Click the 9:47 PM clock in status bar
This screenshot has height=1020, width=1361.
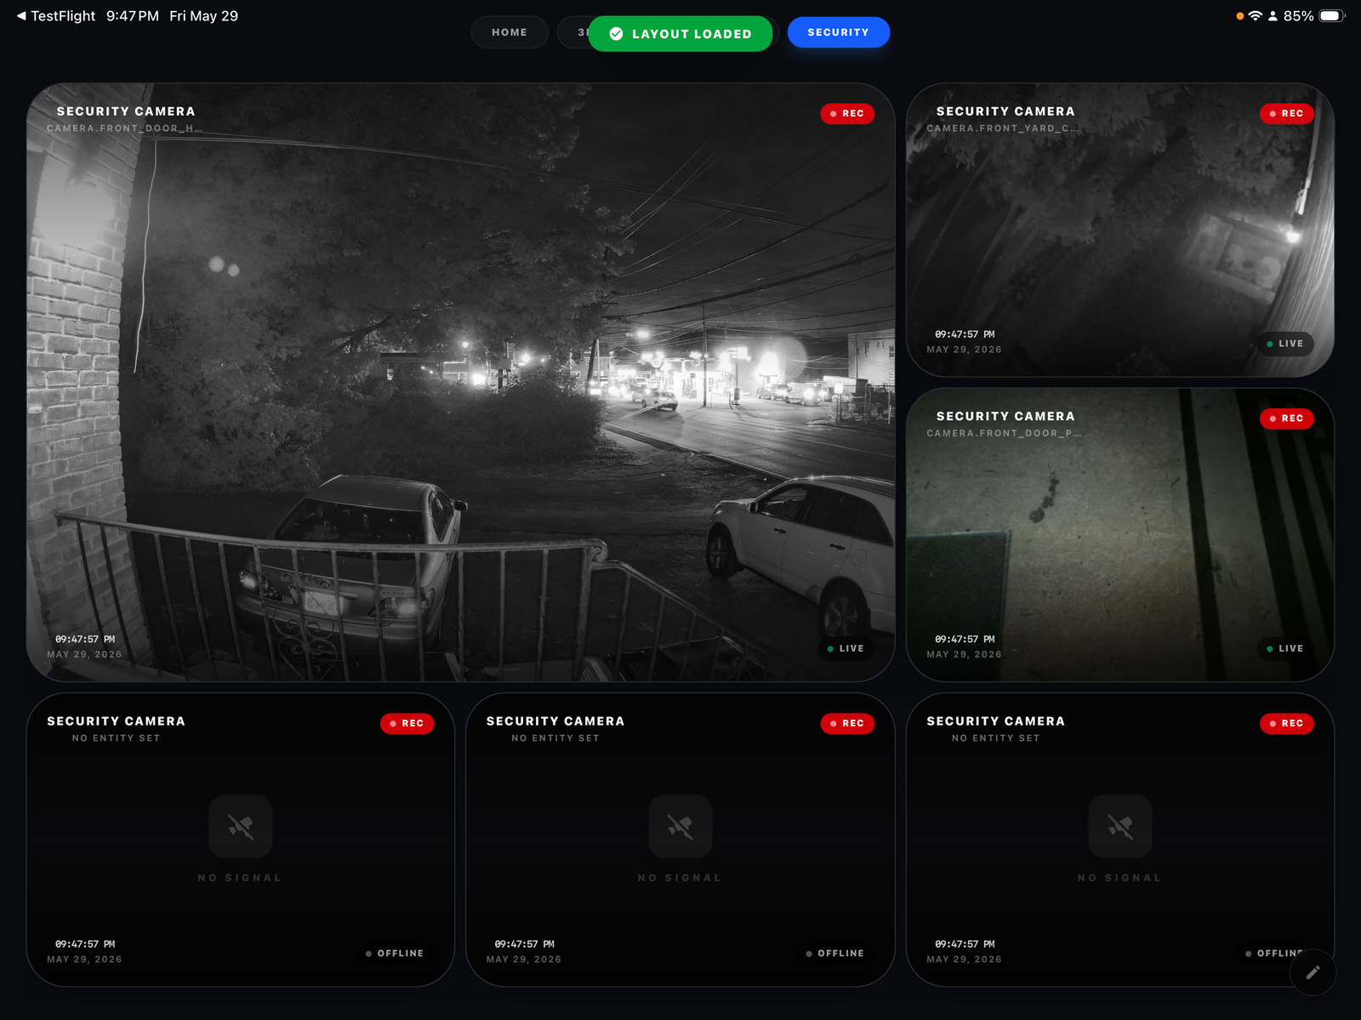click(133, 16)
